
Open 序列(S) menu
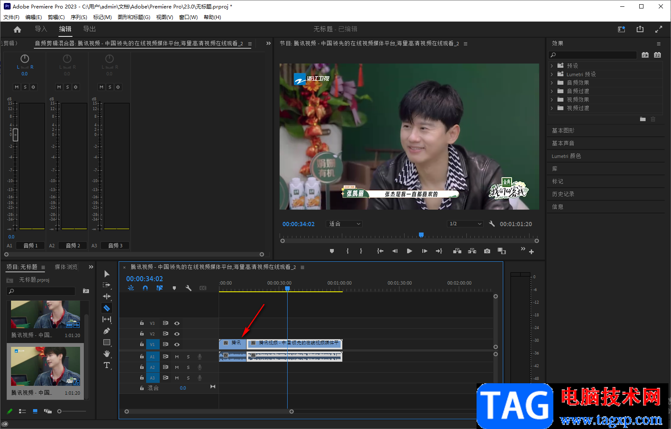pos(79,17)
